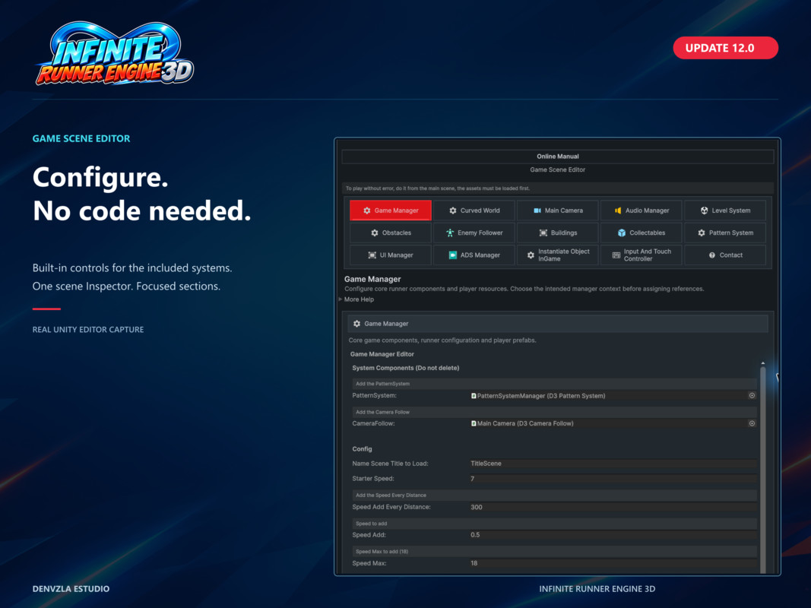
Task: Click the Obstacles gear icon
Action: [x=375, y=233]
